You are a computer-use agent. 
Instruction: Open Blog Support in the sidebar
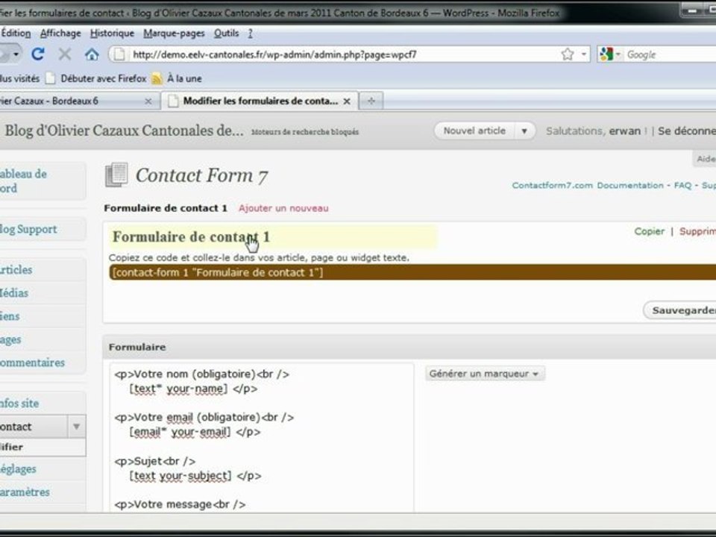[x=28, y=229]
